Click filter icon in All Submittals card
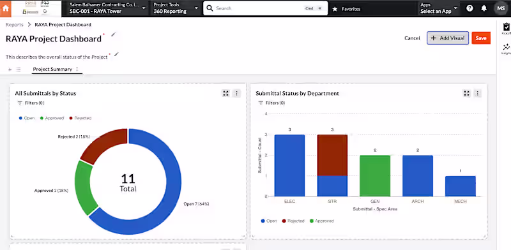511x250 pixels. (x=20, y=103)
